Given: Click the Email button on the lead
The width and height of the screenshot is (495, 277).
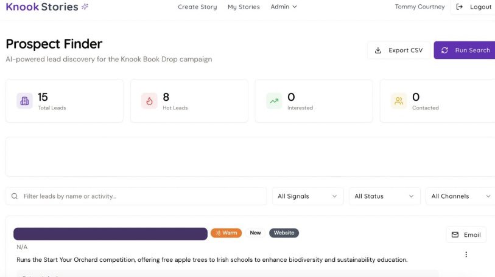Looking at the screenshot, I should pos(466,234).
